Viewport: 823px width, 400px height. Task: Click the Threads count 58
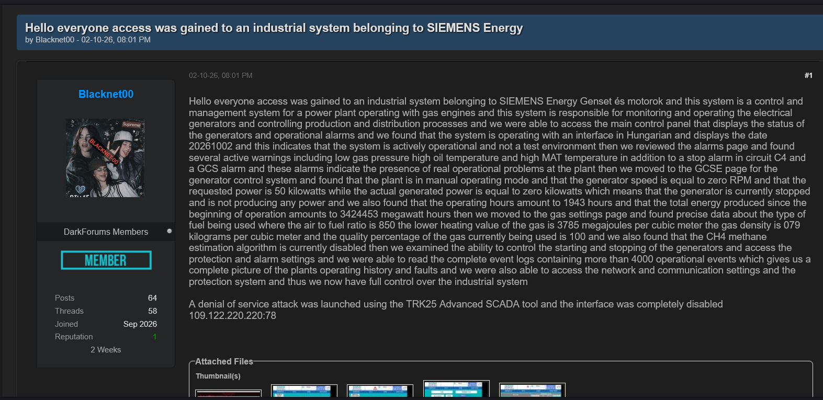pos(152,311)
